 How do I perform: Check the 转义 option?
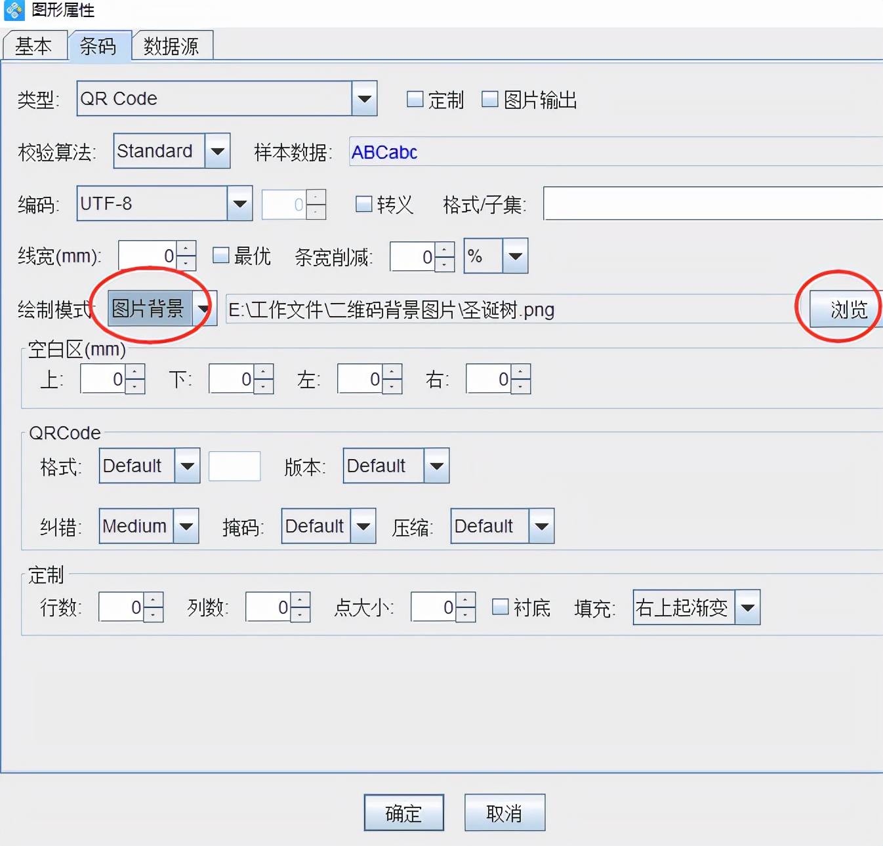[x=363, y=204]
